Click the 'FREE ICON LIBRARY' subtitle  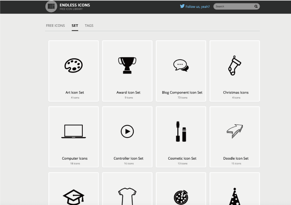click(x=71, y=9)
